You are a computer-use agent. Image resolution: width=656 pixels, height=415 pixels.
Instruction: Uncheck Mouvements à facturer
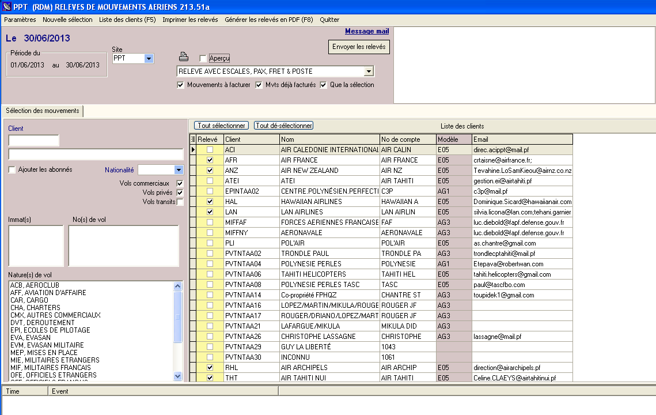181,85
